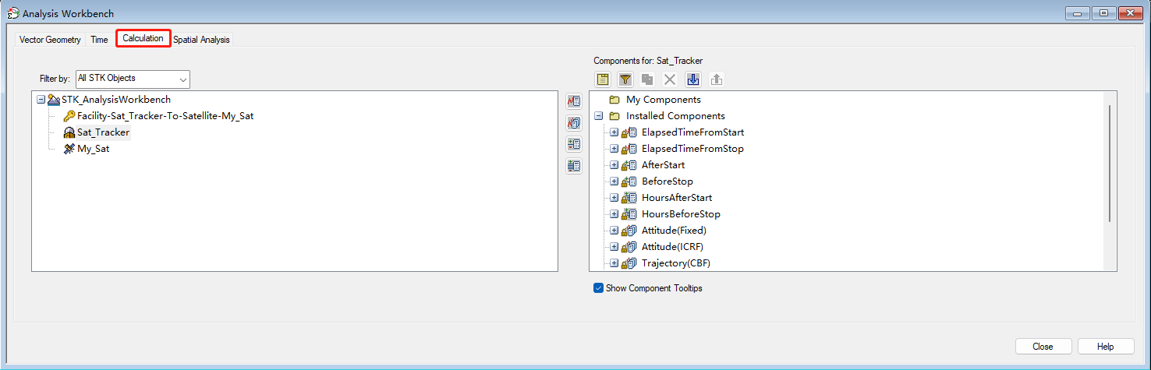Click the blue download-arrow import icon
The width and height of the screenshot is (1151, 370).
coord(693,79)
